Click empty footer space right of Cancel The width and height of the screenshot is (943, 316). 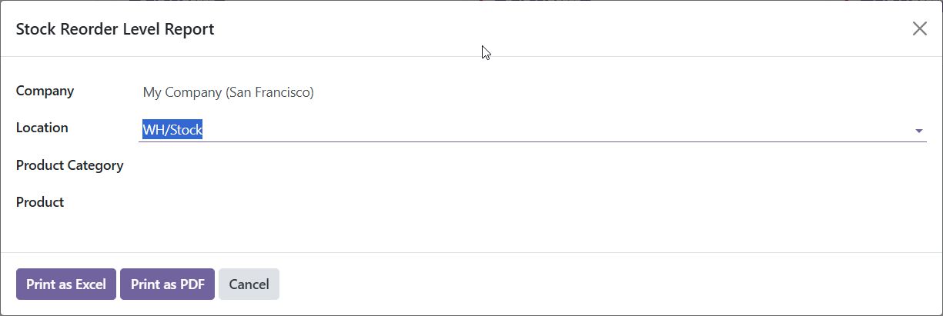[600, 284]
